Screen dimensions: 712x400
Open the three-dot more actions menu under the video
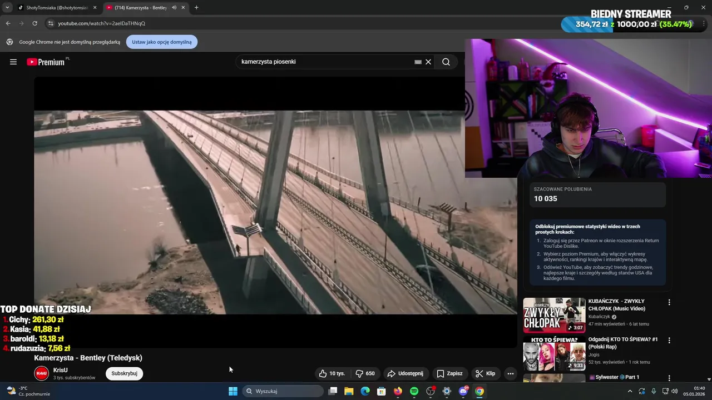[x=511, y=373]
